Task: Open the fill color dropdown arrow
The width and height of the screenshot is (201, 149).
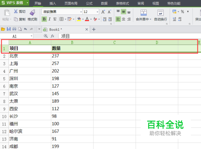Action: click(83, 19)
